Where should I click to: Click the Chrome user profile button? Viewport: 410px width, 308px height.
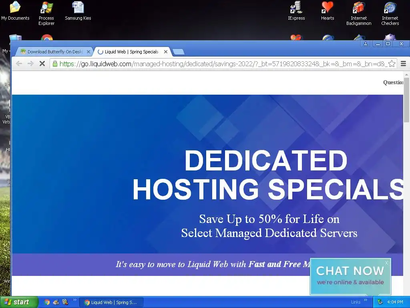tap(366, 44)
